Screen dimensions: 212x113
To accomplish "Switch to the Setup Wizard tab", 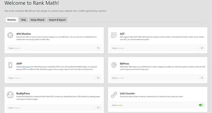I will click(x=37, y=20).
